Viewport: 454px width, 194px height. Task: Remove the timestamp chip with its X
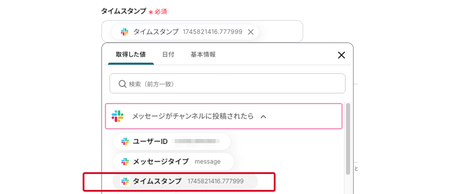coord(251,32)
